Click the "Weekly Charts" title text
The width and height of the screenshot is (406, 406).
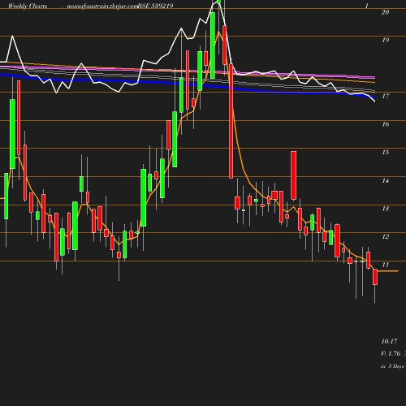tap(28, 6)
